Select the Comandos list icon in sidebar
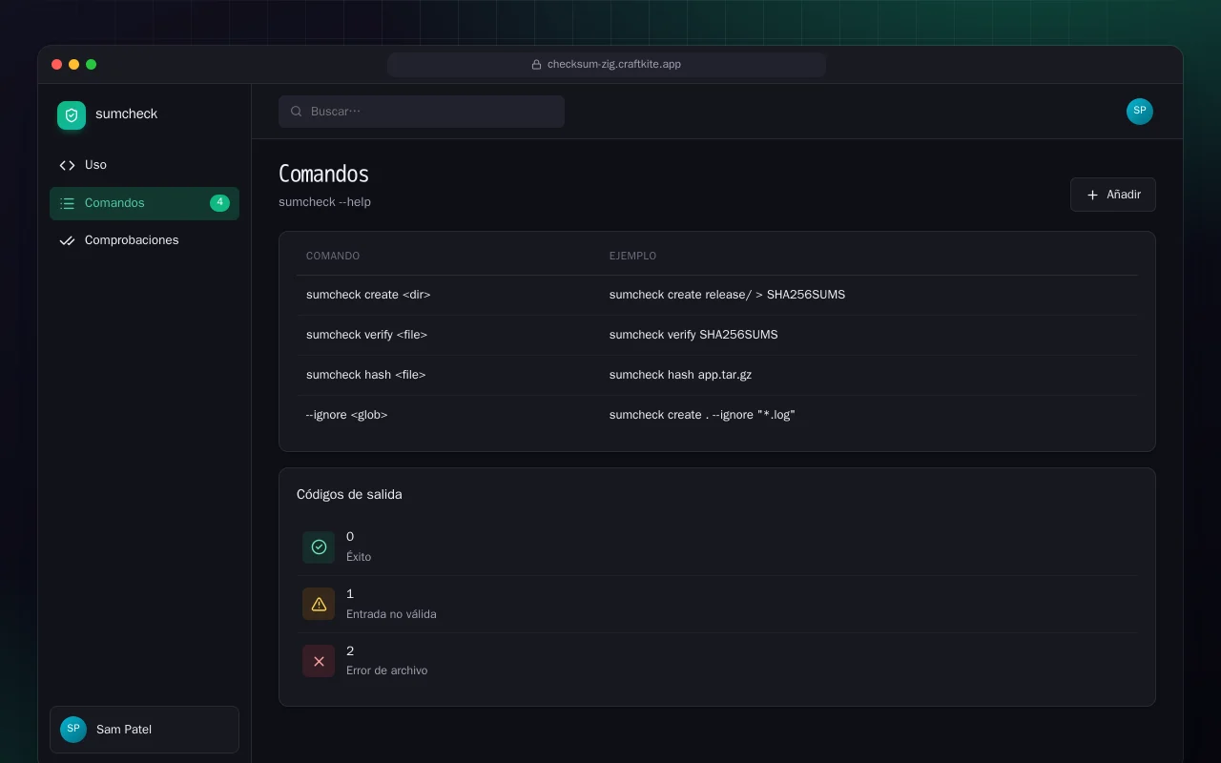Image resolution: width=1221 pixels, height=763 pixels. point(67,203)
